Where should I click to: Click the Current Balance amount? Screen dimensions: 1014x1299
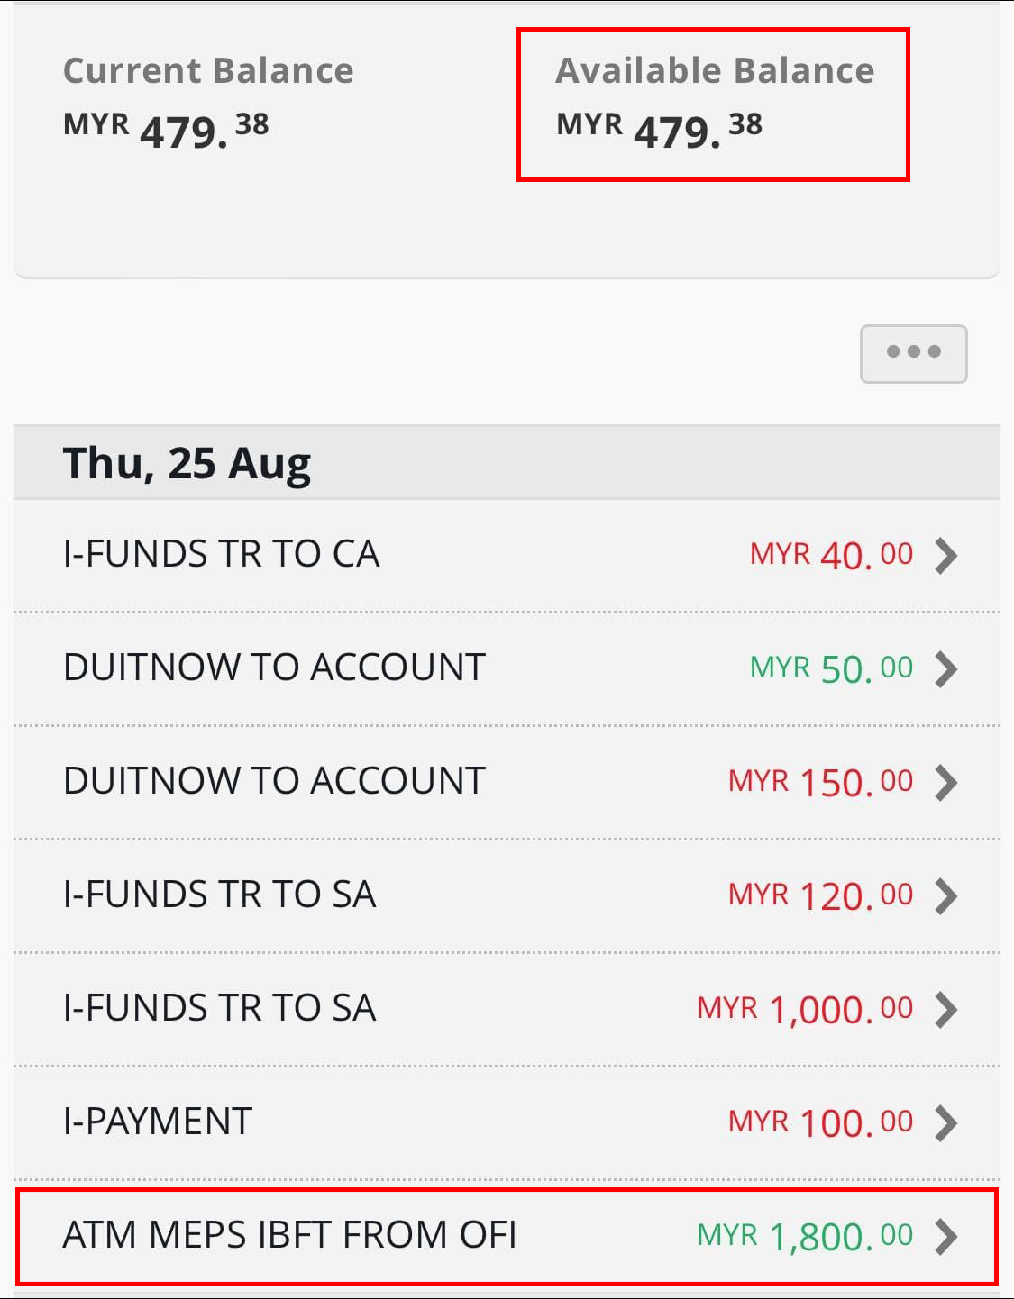pos(166,130)
